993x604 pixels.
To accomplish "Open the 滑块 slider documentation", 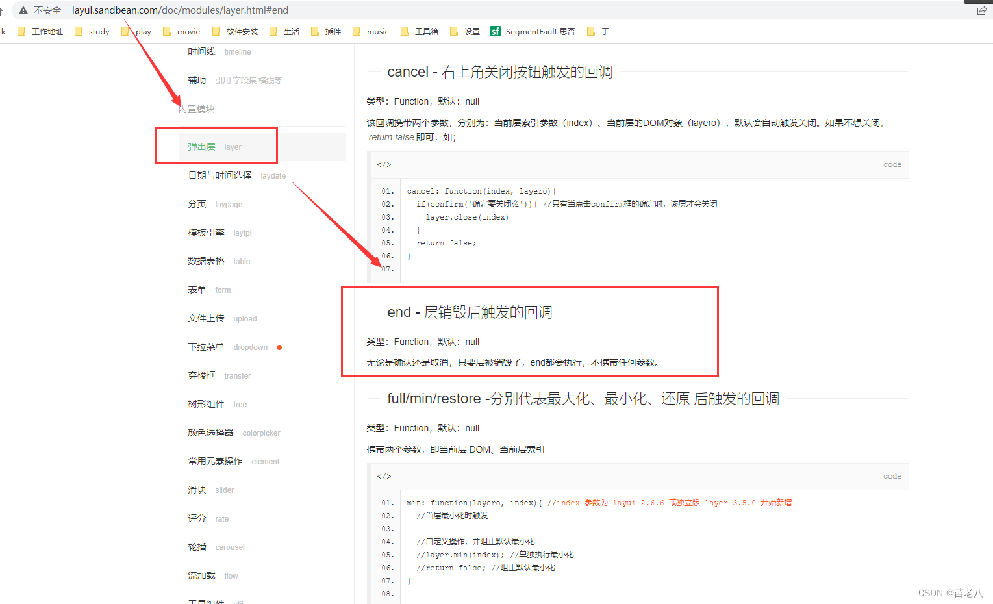I will (197, 490).
